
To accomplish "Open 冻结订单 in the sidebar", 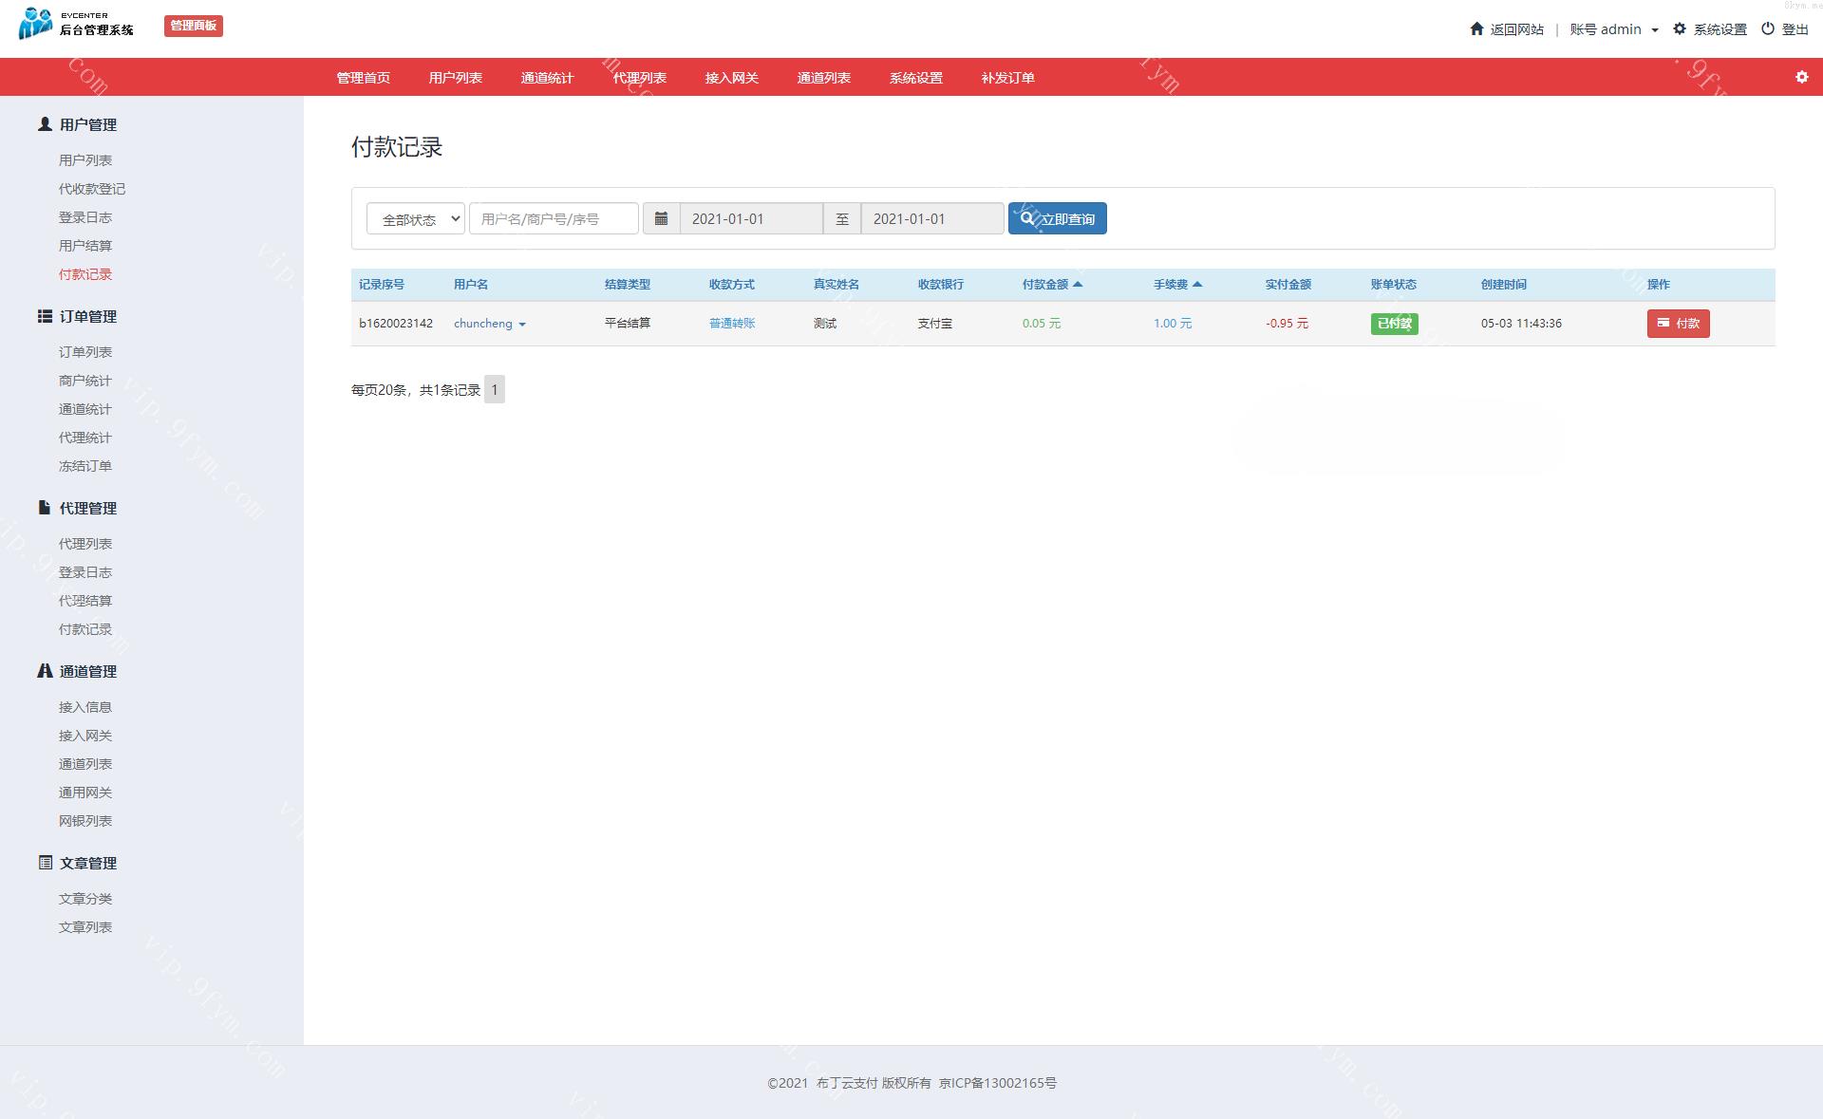I will coord(85,466).
